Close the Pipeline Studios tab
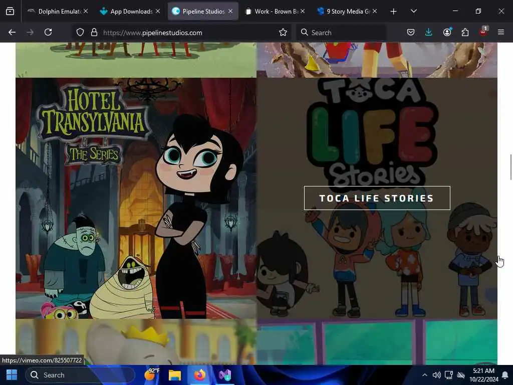The width and height of the screenshot is (513, 385). click(x=230, y=12)
